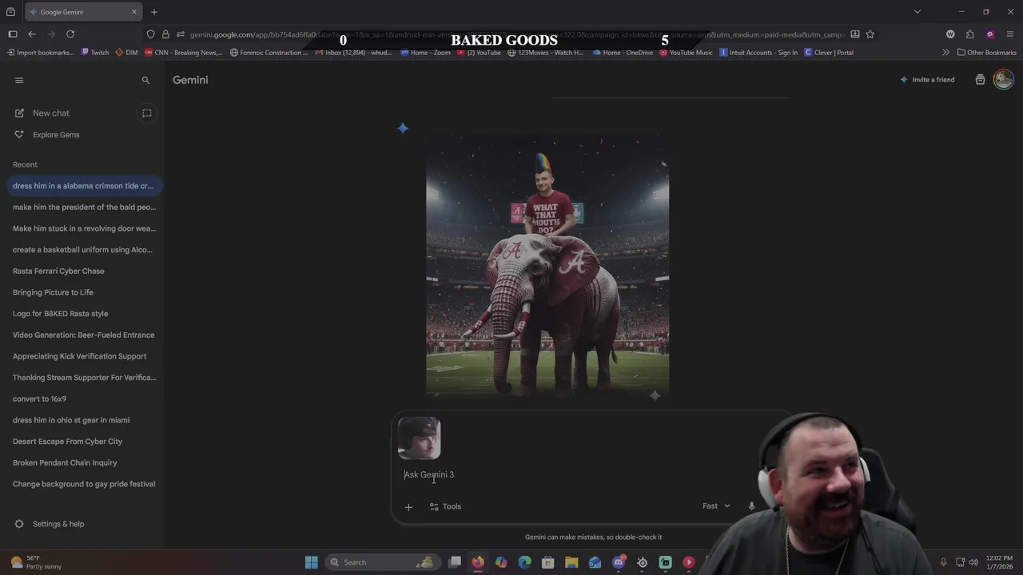Screen dimensions: 1023x575
Task: Open chat 'Desert Escape From Cyber City'
Action: [x=83, y=442]
